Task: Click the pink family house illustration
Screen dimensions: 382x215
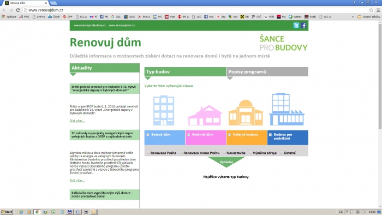Action: [x=205, y=115]
